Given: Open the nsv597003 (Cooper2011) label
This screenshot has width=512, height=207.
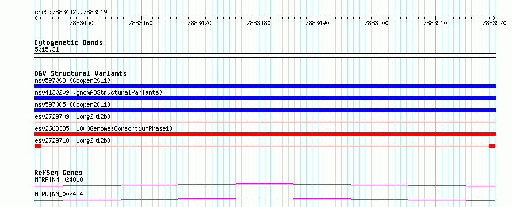Looking at the screenshot, I should tap(72, 80).
